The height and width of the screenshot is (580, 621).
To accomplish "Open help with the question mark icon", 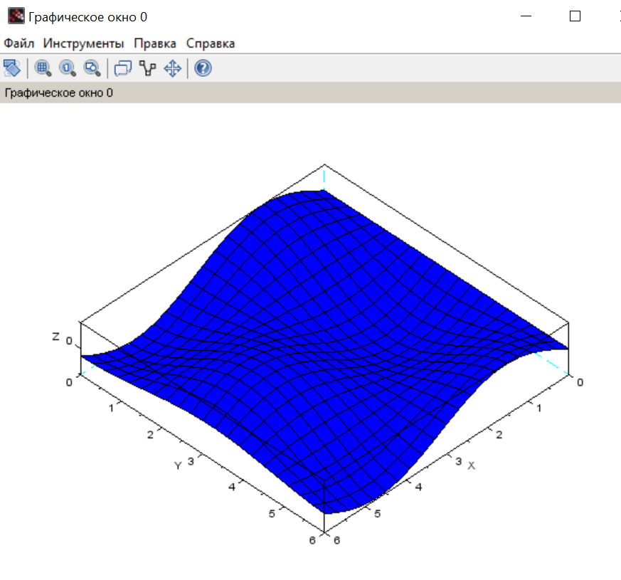I will pyautogui.click(x=203, y=68).
